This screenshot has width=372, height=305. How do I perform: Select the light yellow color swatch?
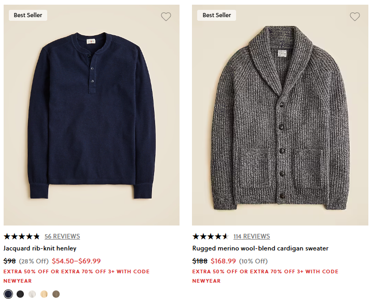point(44,294)
